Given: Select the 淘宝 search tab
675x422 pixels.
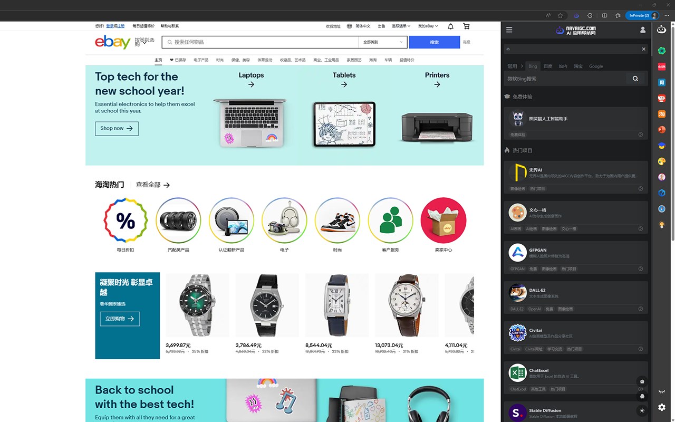Looking at the screenshot, I should coord(578,66).
